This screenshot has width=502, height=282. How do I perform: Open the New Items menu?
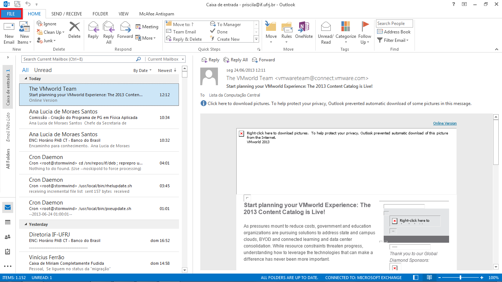[x=24, y=33]
